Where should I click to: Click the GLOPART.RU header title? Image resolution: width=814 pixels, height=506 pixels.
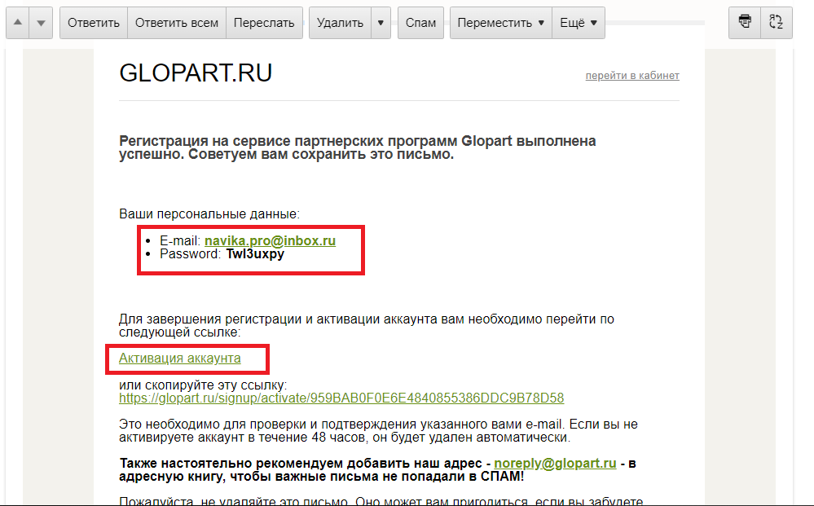click(196, 74)
